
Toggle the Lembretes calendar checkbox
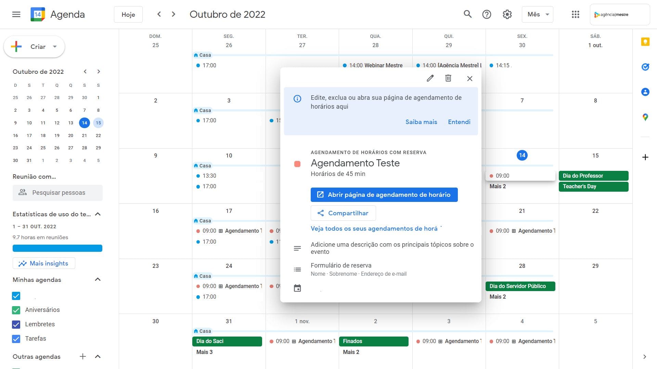(x=16, y=324)
